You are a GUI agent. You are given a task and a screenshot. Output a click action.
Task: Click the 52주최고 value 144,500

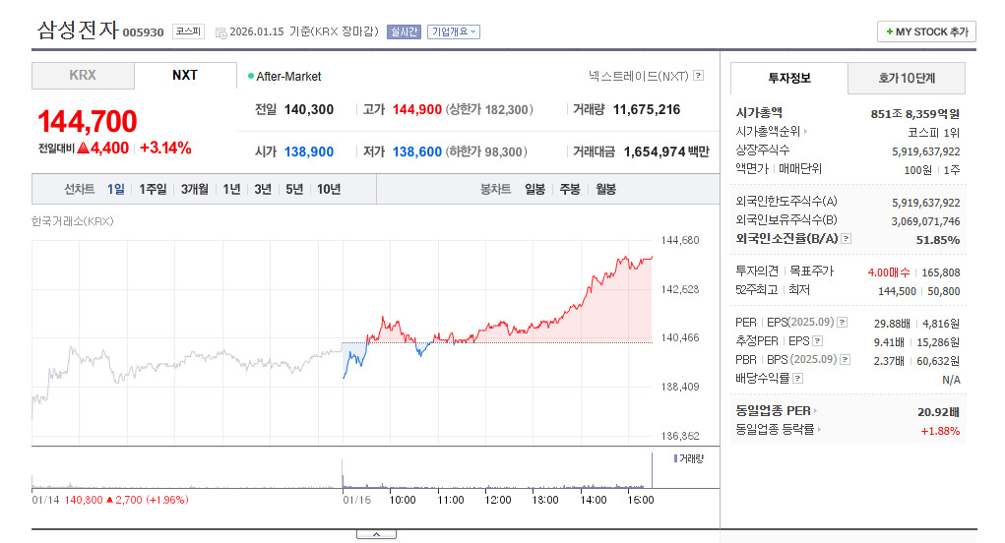click(x=898, y=291)
